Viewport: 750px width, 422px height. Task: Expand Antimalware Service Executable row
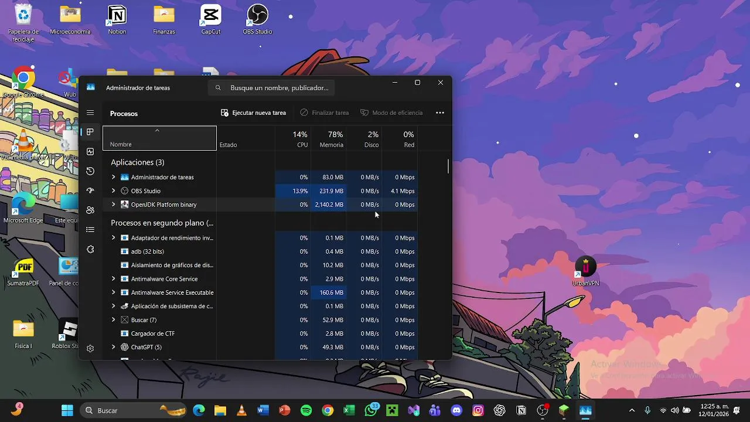coord(113,292)
